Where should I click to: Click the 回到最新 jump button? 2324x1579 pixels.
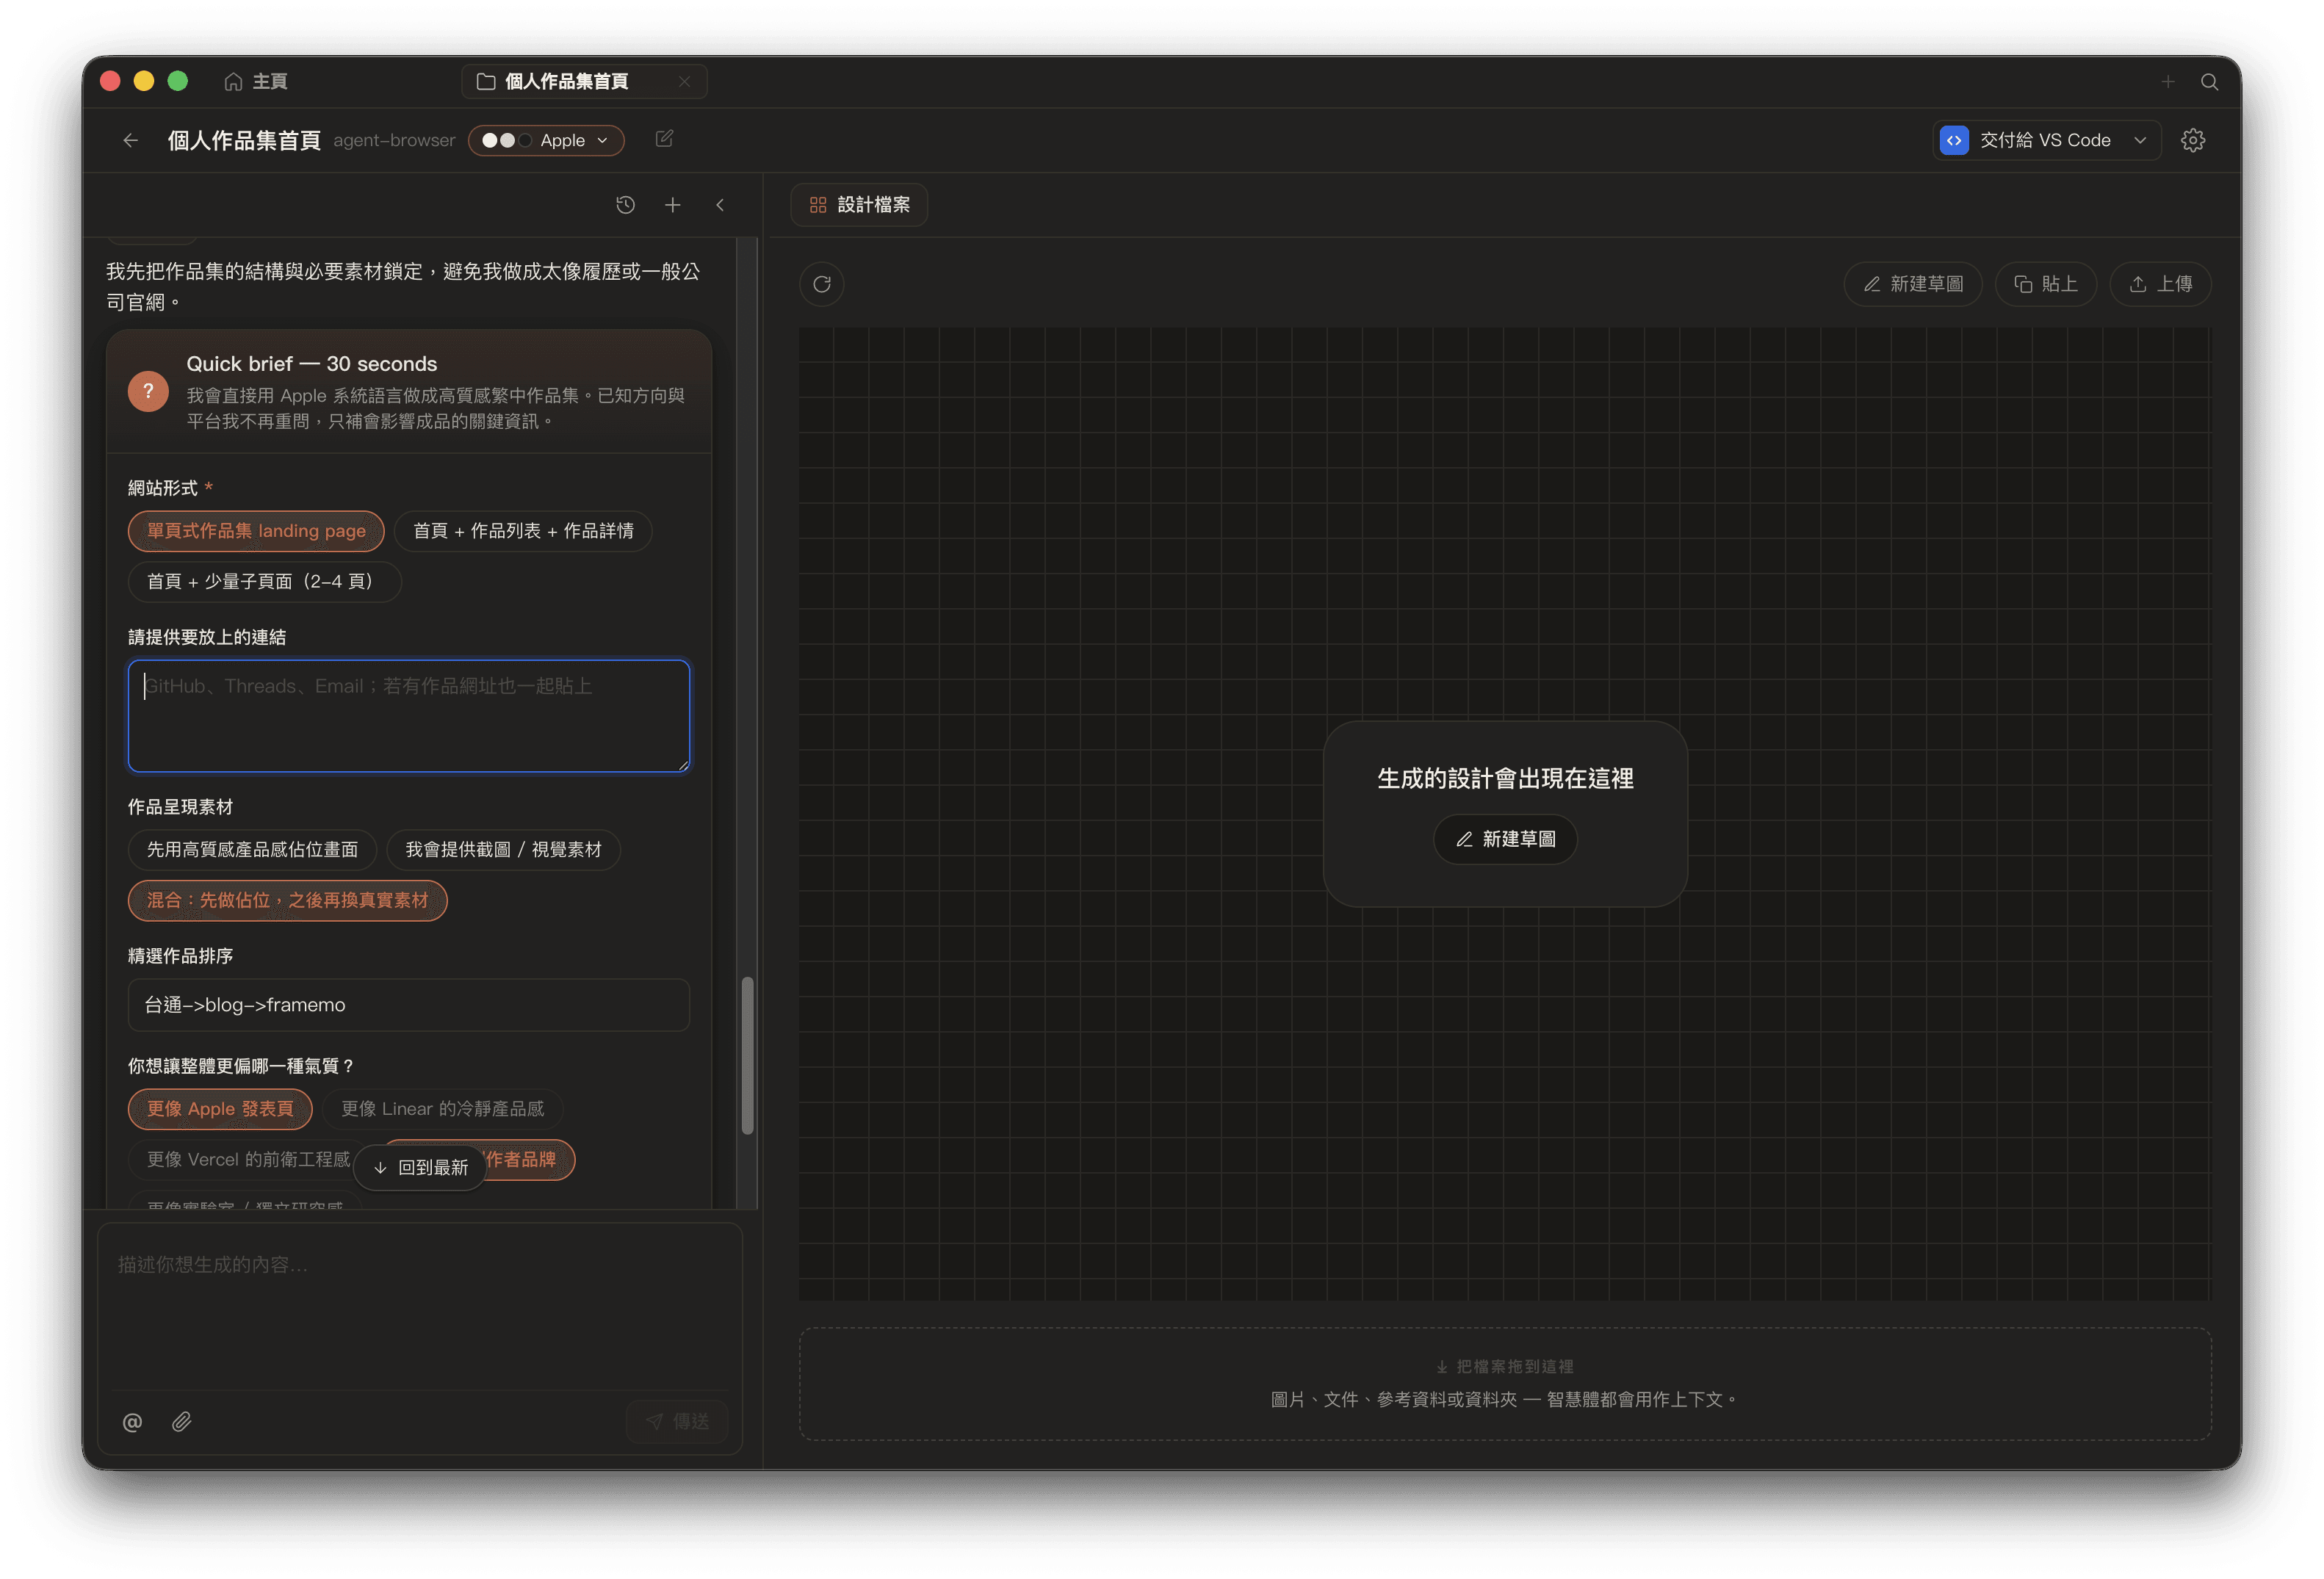tap(420, 1167)
